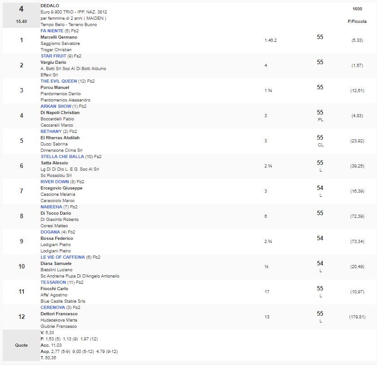Click the P.Piccola track label
This screenshot has width=377, height=366.
tap(357, 21)
